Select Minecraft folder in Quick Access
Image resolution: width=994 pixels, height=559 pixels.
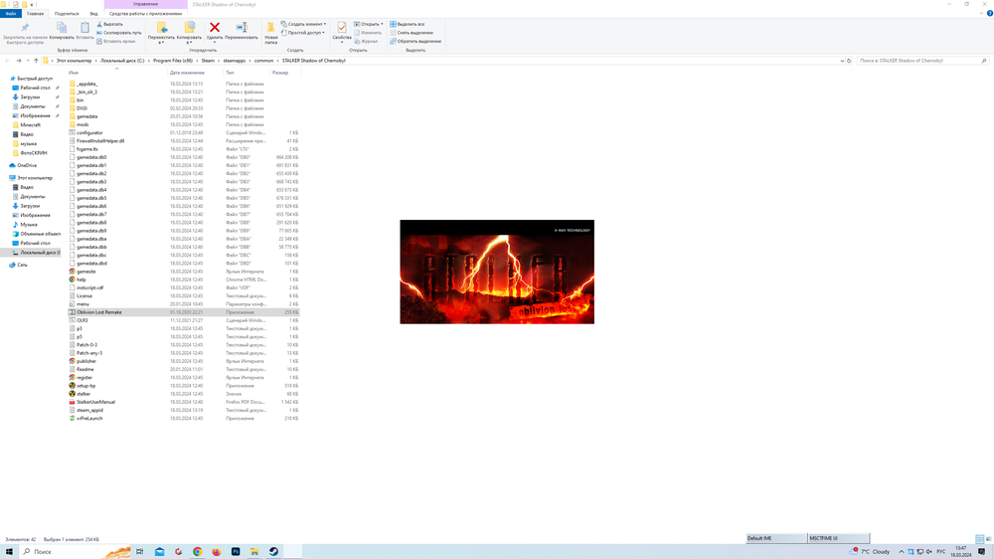click(31, 125)
